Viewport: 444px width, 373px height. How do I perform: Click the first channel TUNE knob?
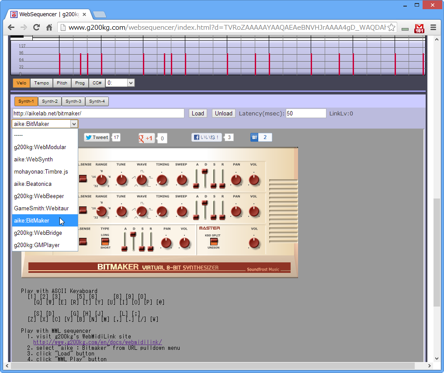121,180
